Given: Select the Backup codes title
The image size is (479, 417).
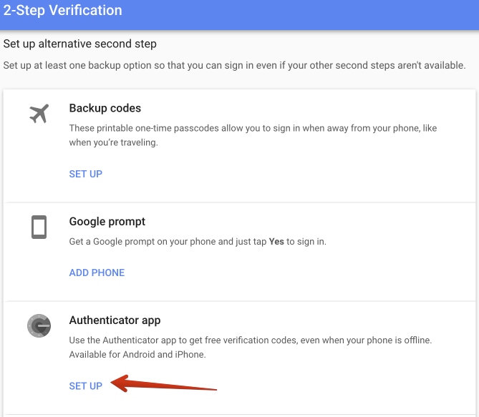Looking at the screenshot, I should point(105,108).
